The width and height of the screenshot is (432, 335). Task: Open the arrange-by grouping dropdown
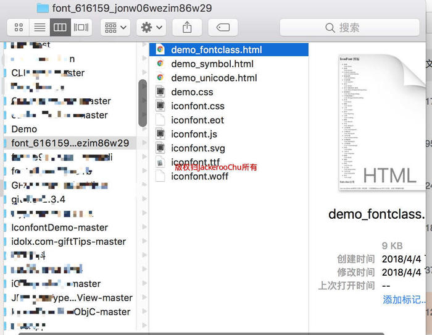point(115,27)
